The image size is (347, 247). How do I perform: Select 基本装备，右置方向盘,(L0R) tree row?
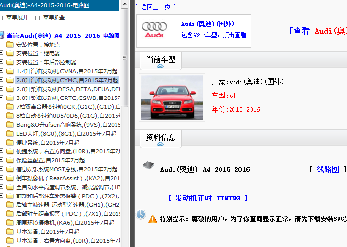click(68, 241)
